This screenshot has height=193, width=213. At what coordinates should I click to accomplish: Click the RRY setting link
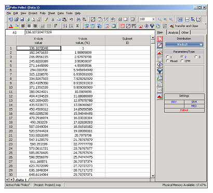click(174, 102)
